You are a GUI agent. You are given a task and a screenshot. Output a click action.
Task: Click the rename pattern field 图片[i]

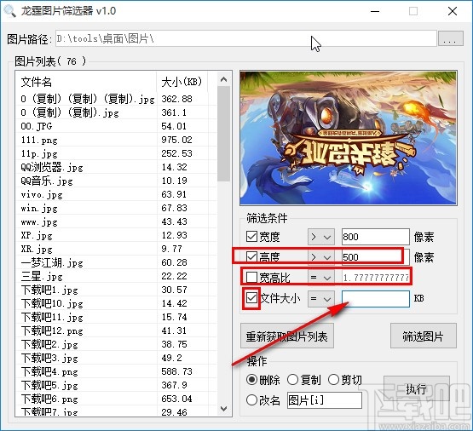(325, 400)
